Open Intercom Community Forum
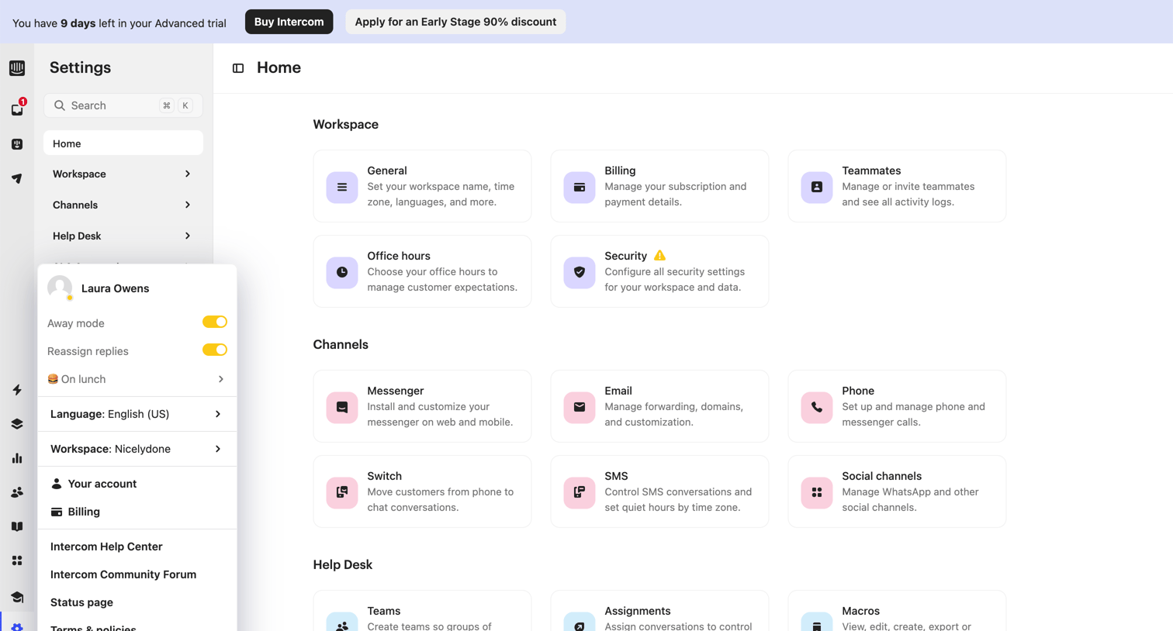 (x=123, y=574)
